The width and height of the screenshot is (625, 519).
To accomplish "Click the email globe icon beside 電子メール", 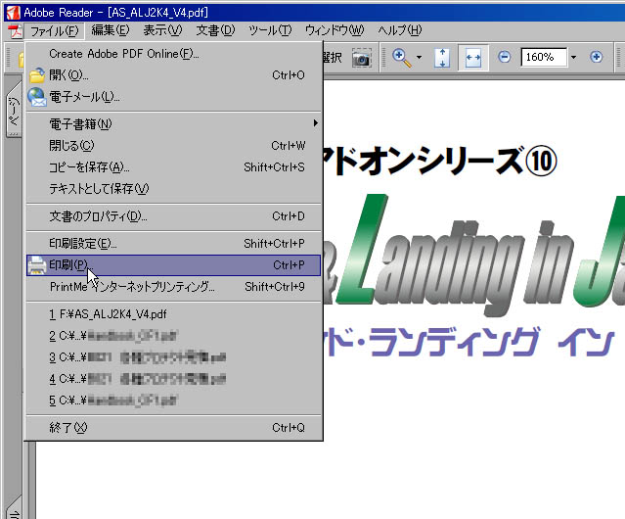I will click(37, 97).
